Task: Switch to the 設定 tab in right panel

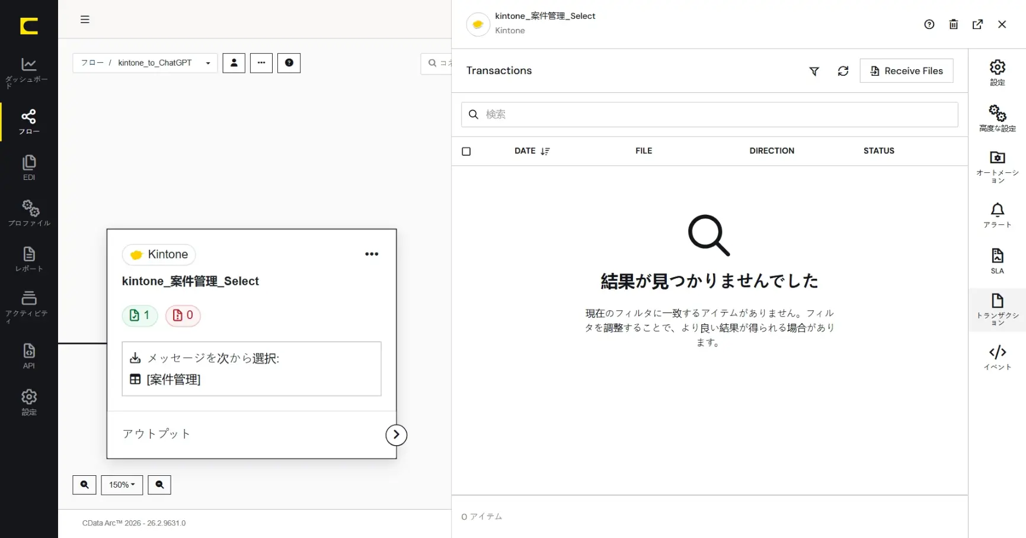Action: 998,73
